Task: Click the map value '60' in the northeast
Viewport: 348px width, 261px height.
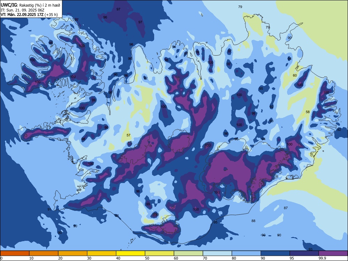Action: (x=295, y=76)
